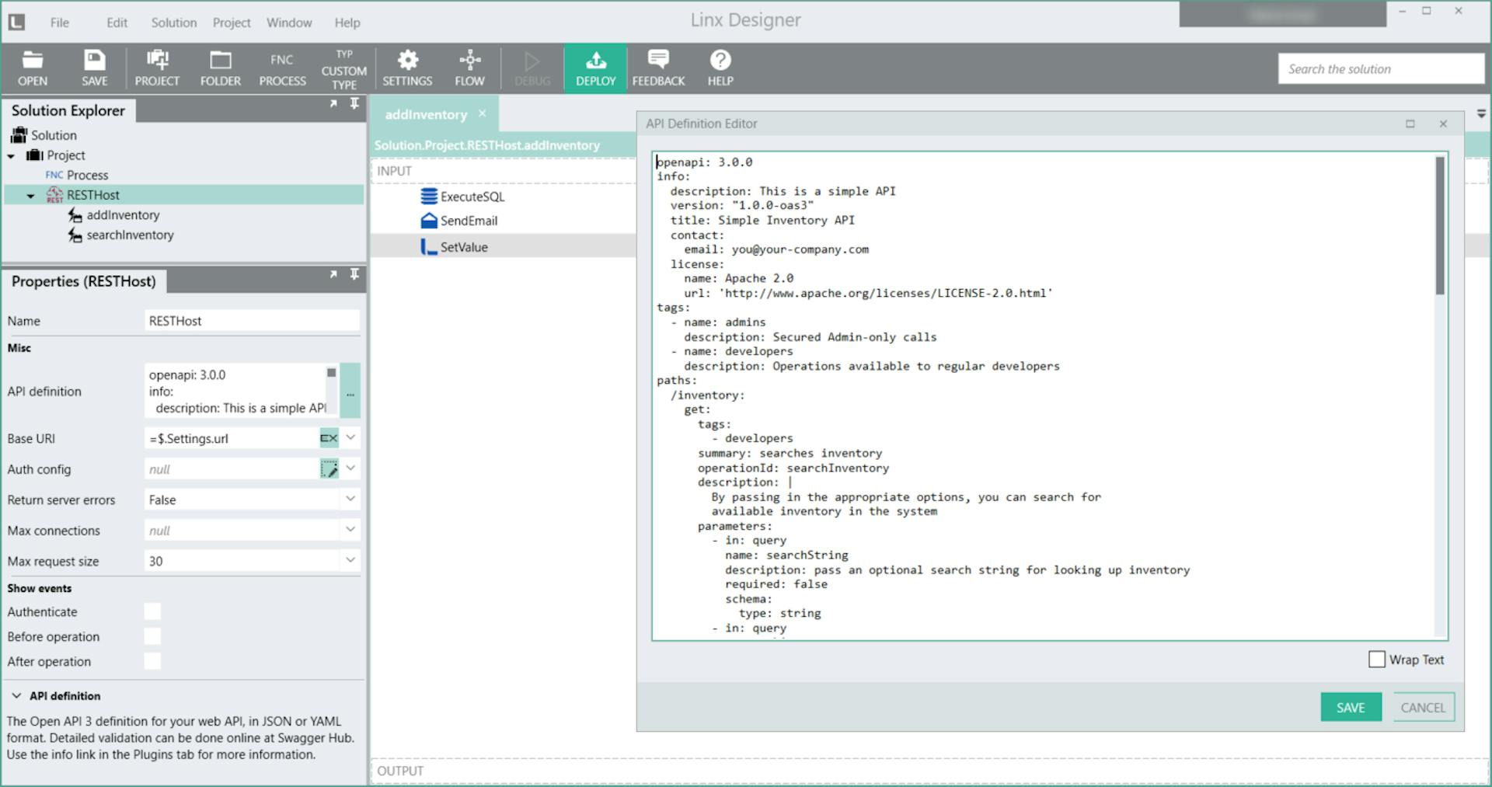The image size is (1492, 787).
Task: Deploy the solution using the Deploy icon
Action: coord(595,67)
